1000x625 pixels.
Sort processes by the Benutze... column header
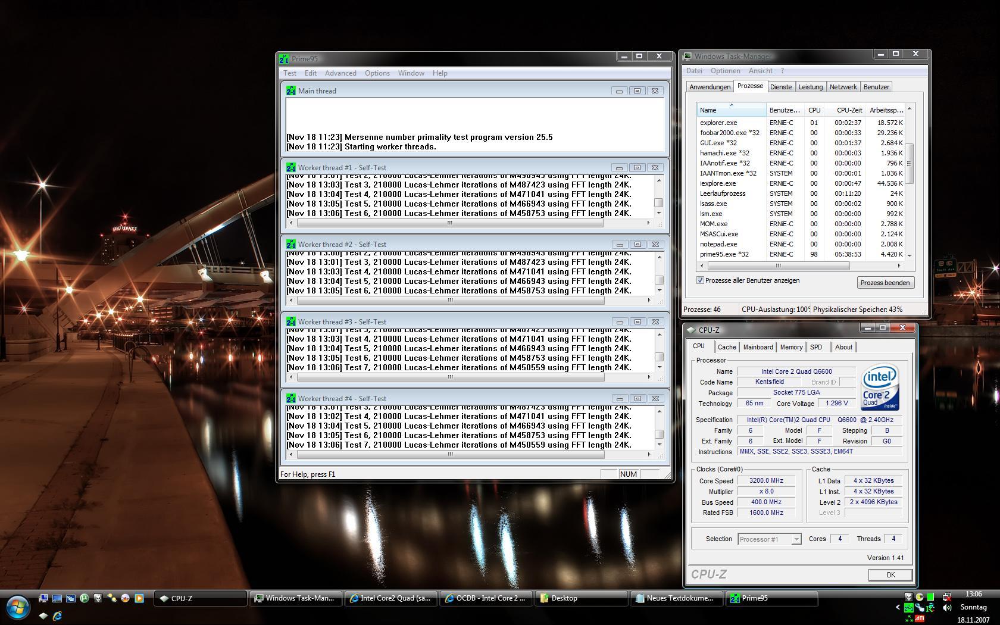[x=785, y=110]
